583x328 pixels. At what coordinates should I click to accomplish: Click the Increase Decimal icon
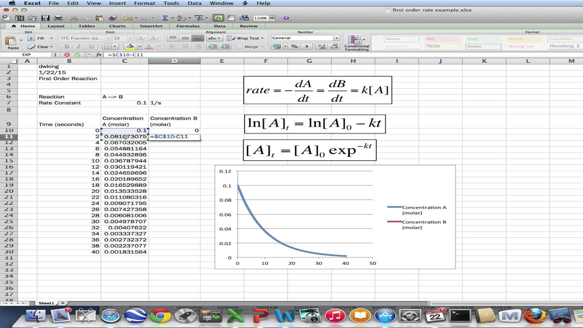coord(321,46)
